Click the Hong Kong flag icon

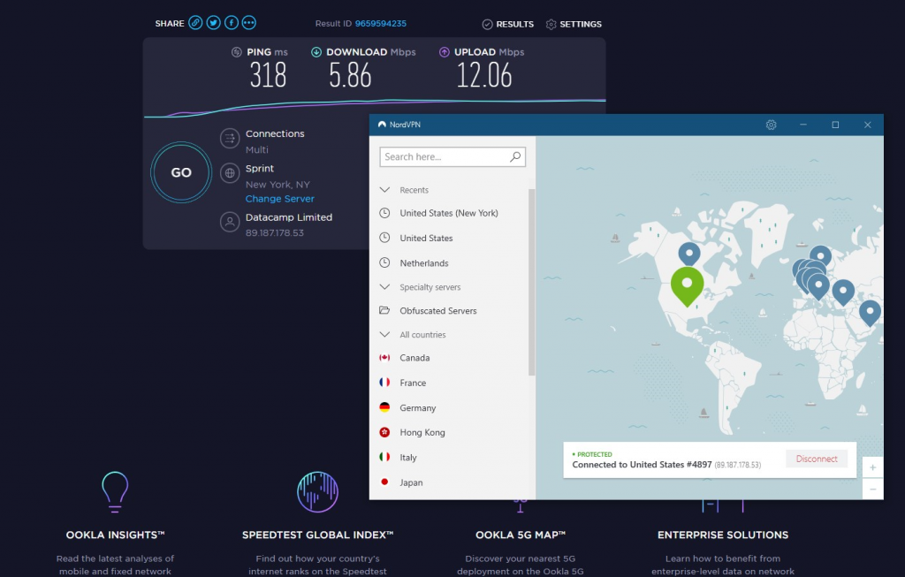point(384,431)
